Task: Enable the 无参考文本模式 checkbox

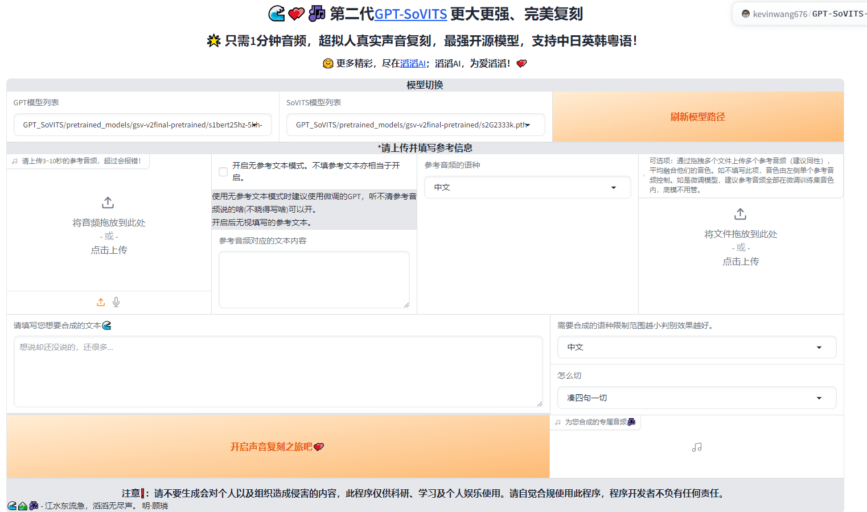Action: pos(223,171)
